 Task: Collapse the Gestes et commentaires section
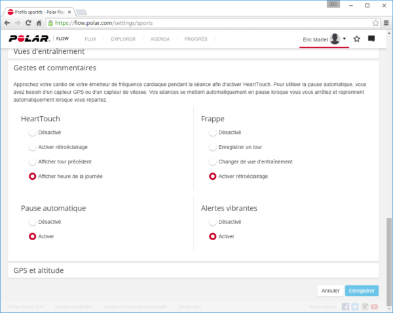click(x=55, y=68)
